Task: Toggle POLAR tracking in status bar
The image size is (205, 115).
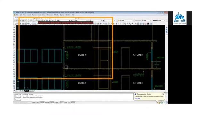Action: [47, 103]
